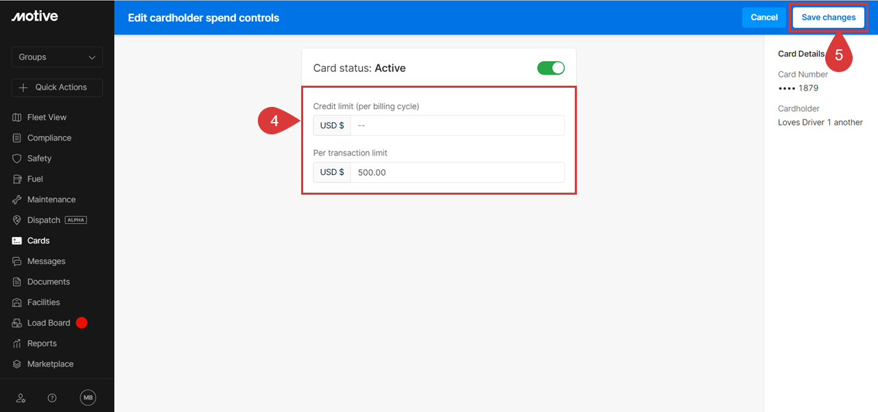
Task: Click the Maintenance wrench icon
Action: pos(17,199)
